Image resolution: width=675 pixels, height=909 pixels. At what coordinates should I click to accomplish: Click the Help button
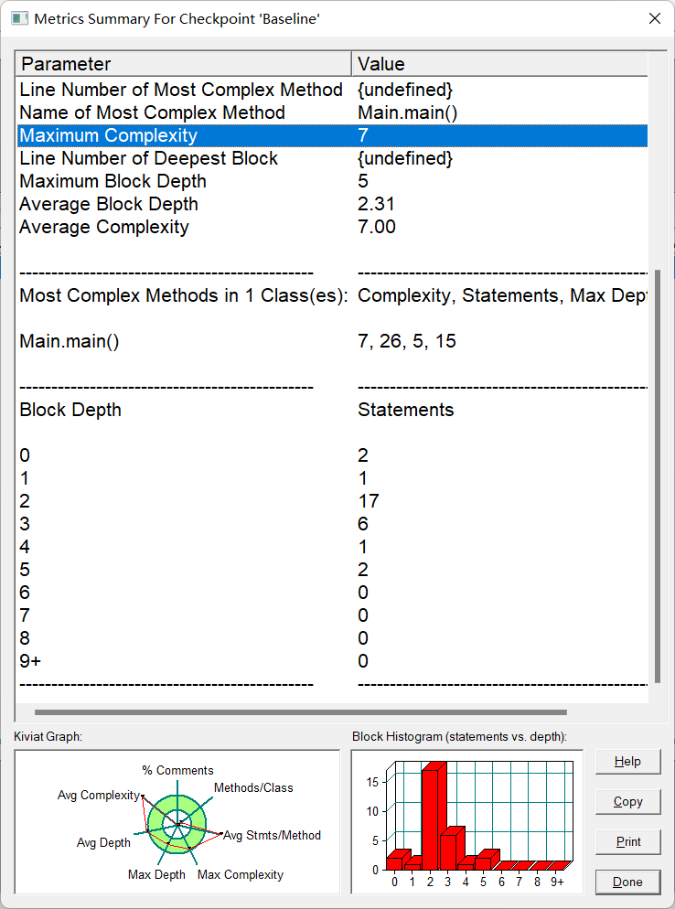(628, 761)
